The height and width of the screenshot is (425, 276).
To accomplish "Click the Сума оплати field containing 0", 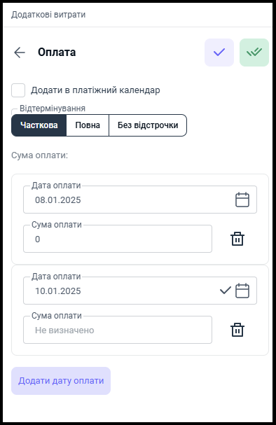I will coord(118,239).
